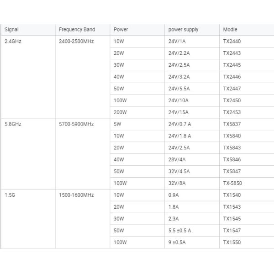Image resolution: width=274 pixels, height=274 pixels.
Task: Select the TX1550 model cell
Action: click(232, 242)
